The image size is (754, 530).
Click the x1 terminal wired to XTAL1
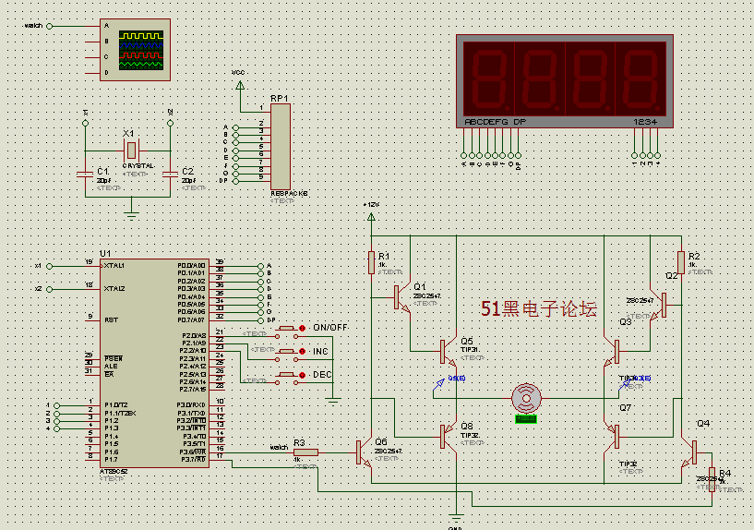tap(49, 266)
